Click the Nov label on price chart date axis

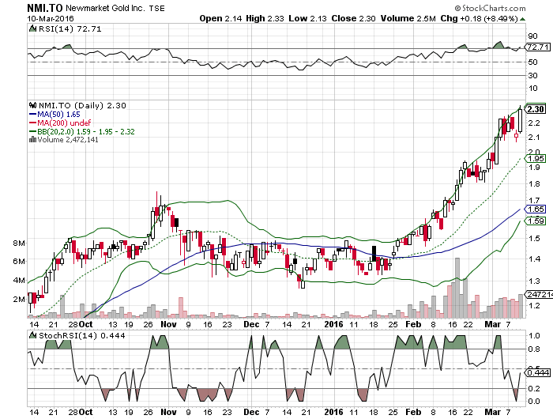click(x=168, y=324)
